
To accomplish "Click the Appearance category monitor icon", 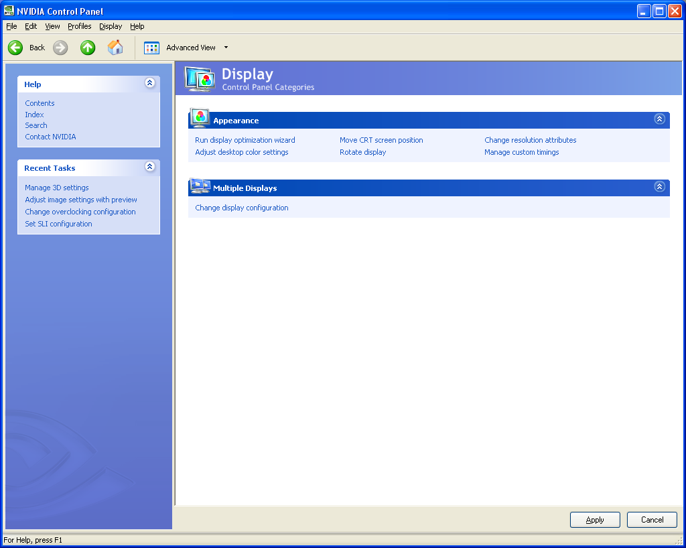I will [200, 119].
